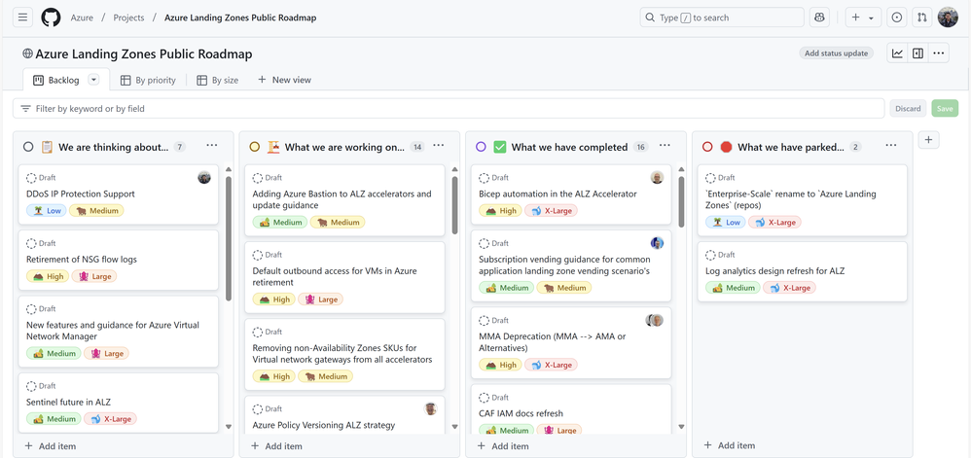Image resolution: width=971 pixels, height=458 pixels.
Task: Open 'Bicep automation in the ALZ Accelerator' card
Action: [557, 194]
